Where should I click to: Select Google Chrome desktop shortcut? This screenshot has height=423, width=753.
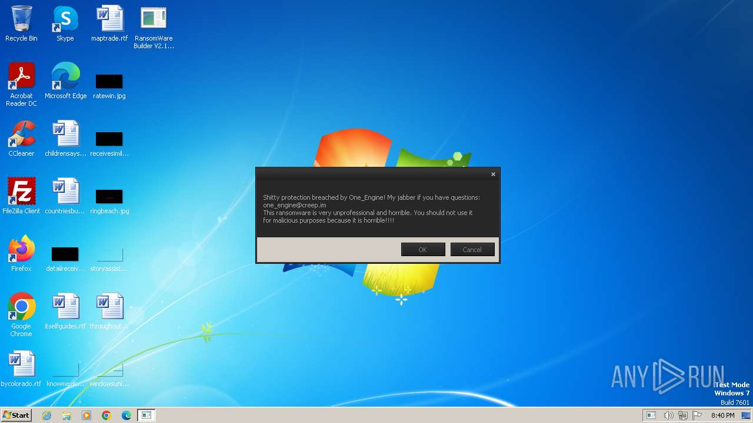coord(21,315)
